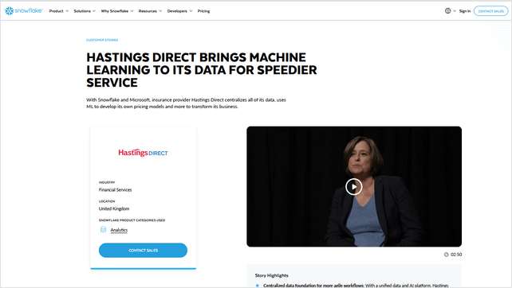This screenshot has height=288, width=512.
Task: Click the Customer Stories breadcrumb link
Action: pos(102,40)
